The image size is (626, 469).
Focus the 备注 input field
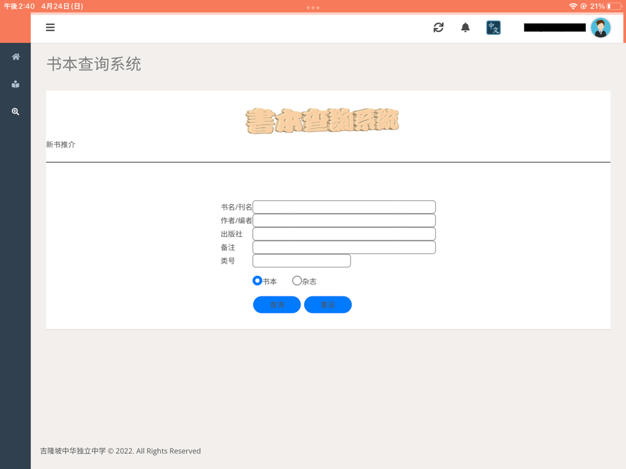pos(344,247)
